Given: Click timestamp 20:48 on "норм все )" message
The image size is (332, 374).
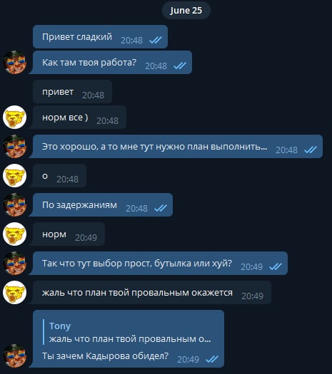Looking at the screenshot, I should 107,120.
